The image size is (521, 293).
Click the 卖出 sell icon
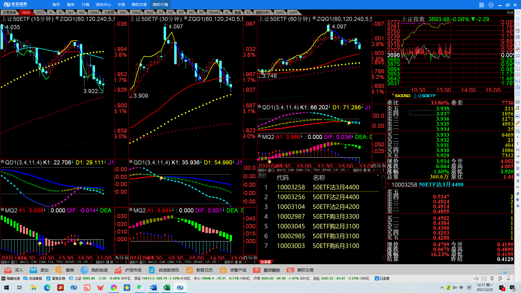[33, 270]
